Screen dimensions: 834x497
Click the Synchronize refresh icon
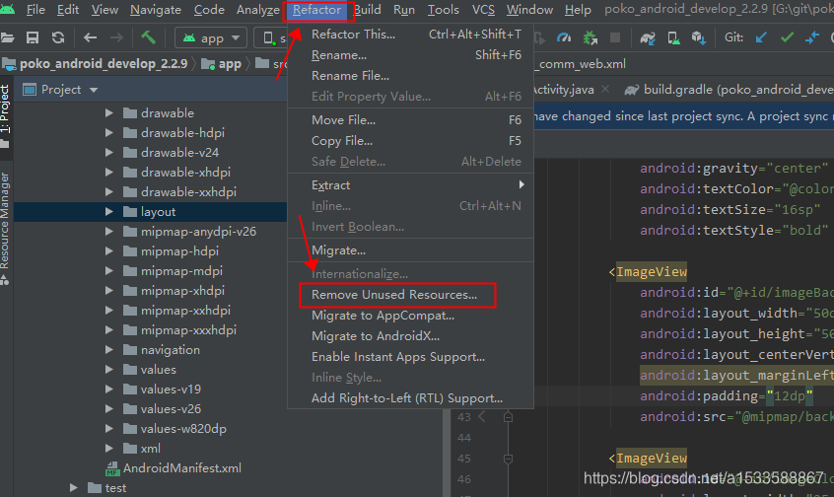[58, 37]
